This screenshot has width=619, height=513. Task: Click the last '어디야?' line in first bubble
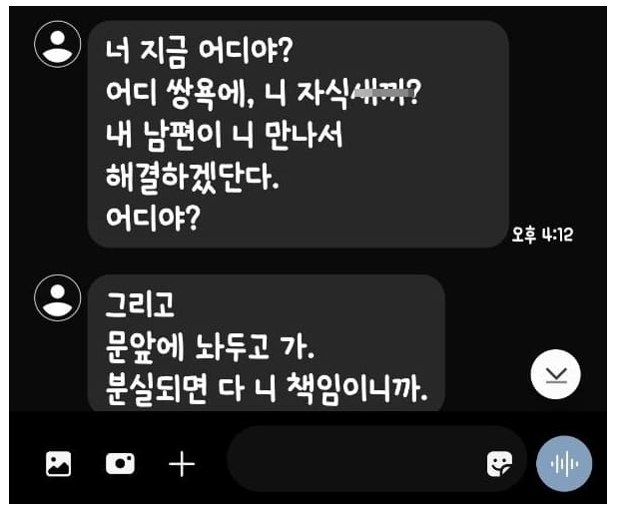[153, 219]
